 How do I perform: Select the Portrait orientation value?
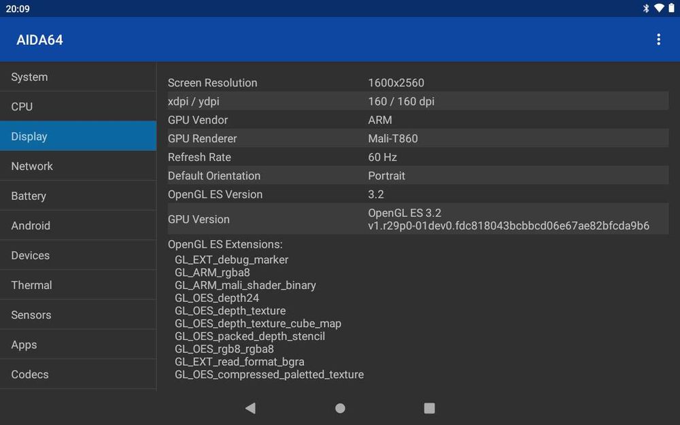pos(386,176)
